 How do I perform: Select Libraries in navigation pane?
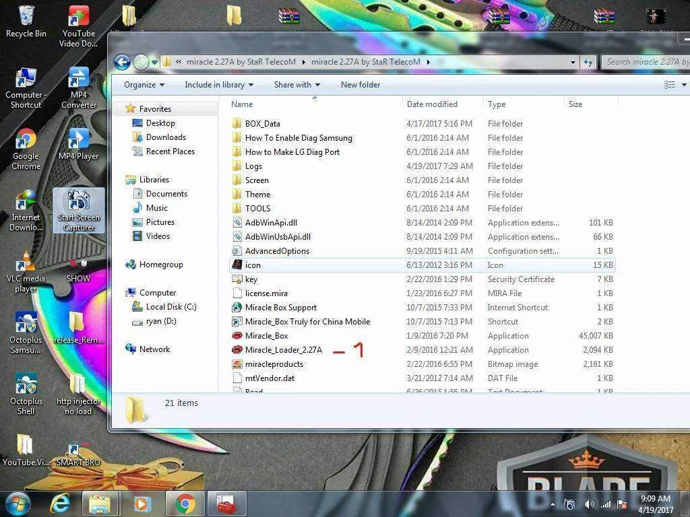[x=154, y=179]
